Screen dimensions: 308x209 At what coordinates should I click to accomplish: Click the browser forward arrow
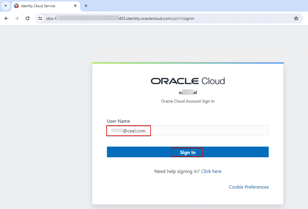pyautogui.click(x=17, y=18)
